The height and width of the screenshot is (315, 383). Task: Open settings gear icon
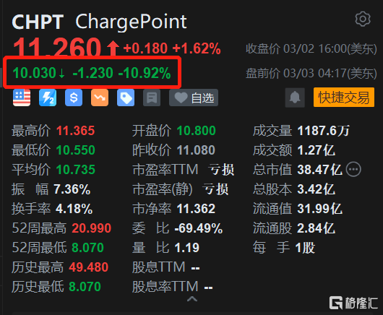pyautogui.click(x=363, y=19)
